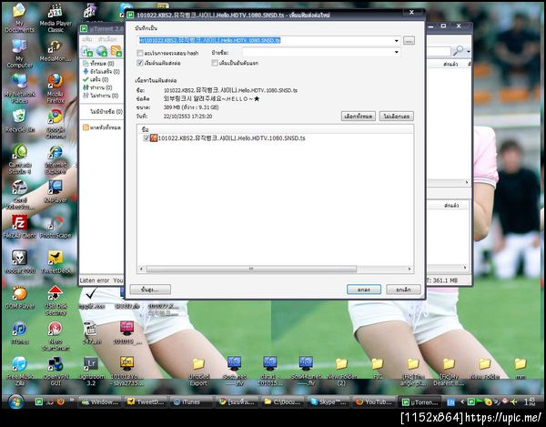Image resolution: width=546 pixels, height=427 pixels.
Task: Switch to the Window... taskbar button
Action: coord(100,402)
